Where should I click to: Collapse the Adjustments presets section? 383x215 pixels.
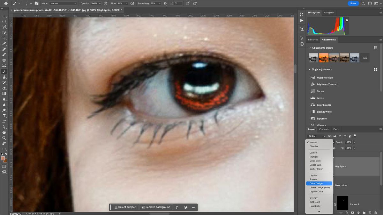click(309, 48)
